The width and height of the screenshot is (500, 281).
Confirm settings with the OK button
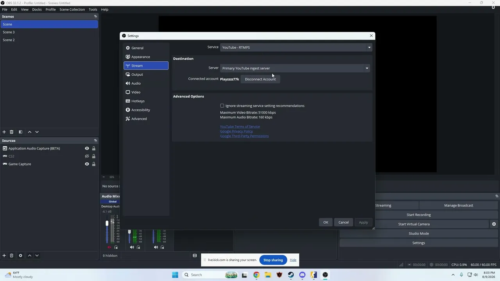[326, 222]
